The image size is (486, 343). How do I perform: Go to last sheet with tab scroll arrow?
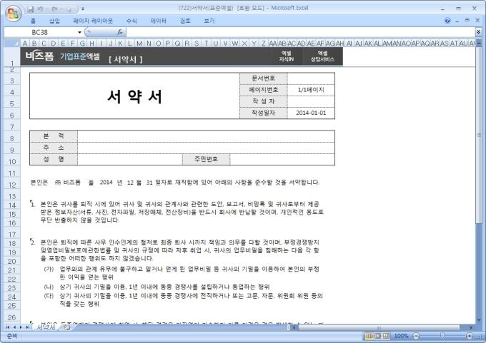tap(27, 327)
